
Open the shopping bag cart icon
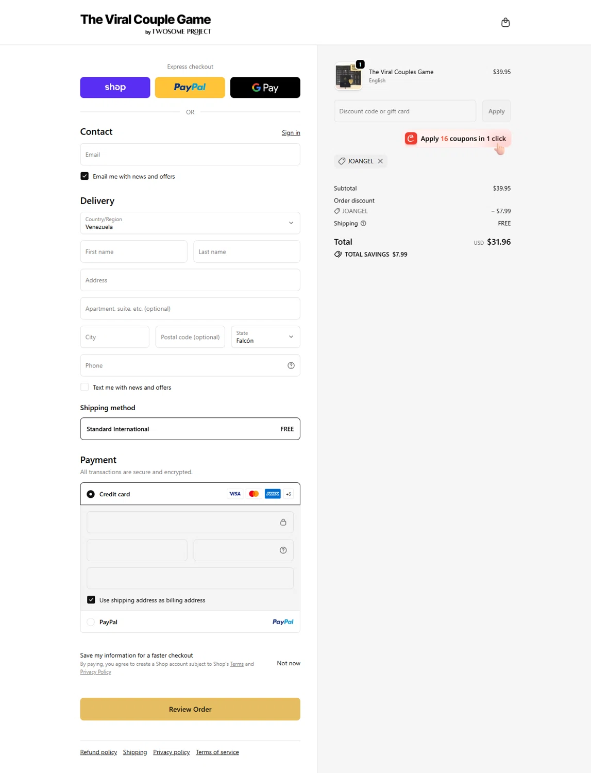pyautogui.click(x=505, y=22)
